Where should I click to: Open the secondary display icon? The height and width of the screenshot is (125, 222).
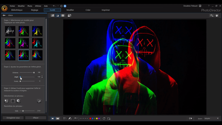(69, 16)
